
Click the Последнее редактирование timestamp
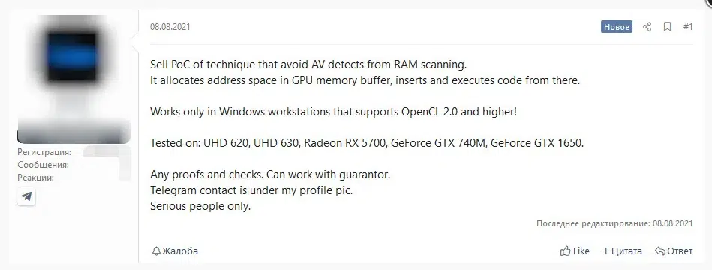(672, 223)
